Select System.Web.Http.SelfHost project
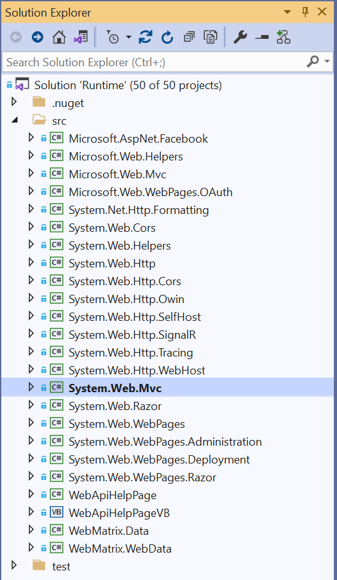The height and width of the screenshot is (580, 337). coord(135,316)
